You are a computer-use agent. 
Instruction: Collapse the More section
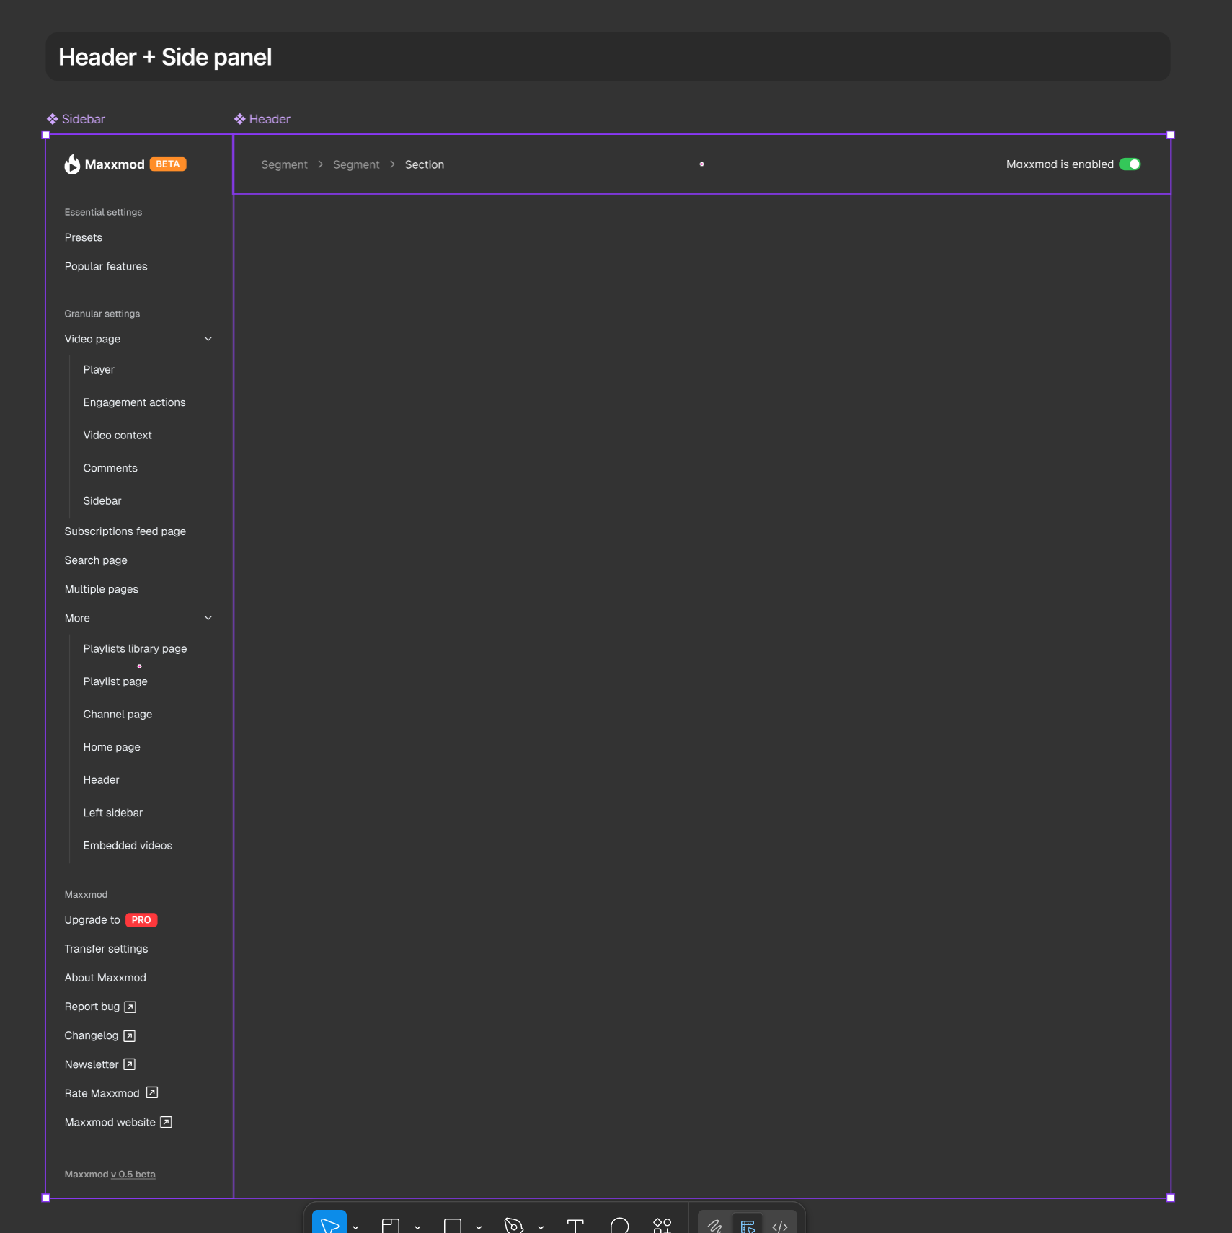208,618
